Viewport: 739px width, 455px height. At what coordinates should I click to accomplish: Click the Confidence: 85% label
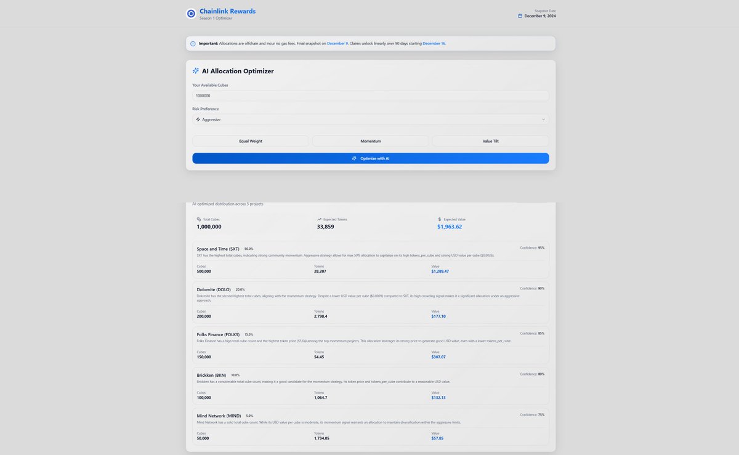click(532, 333)
